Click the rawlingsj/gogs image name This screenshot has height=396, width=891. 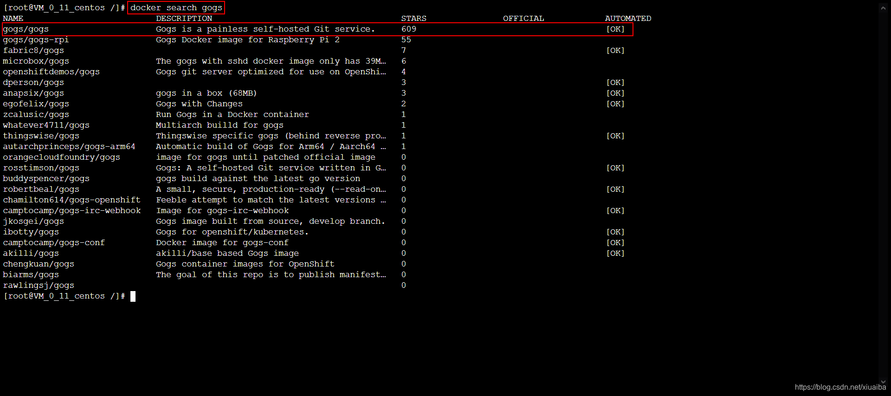(39, 286)
